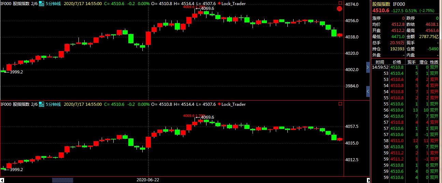This screenshot has width=442, height=183.
Task: Click the 昨结 value 4638.1
Action: [432, 24]
